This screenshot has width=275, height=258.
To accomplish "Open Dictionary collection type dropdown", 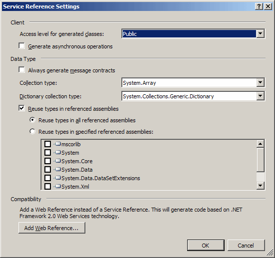I will [x=260, y=96].
